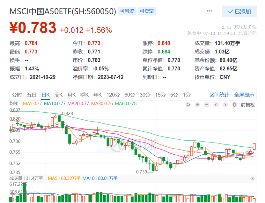The height and width of the screenshot is (203, 265).
Task: Click the 最高 value 0.784
Action: click(x=31, y=43)
